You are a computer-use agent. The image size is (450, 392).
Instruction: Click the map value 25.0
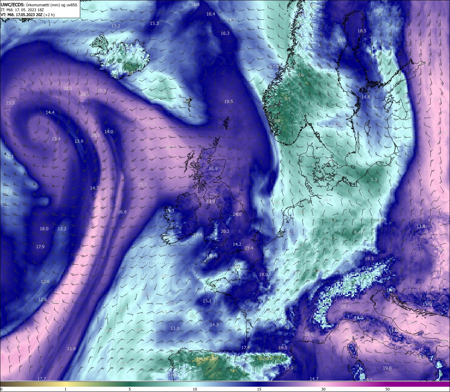click(309, 334)
